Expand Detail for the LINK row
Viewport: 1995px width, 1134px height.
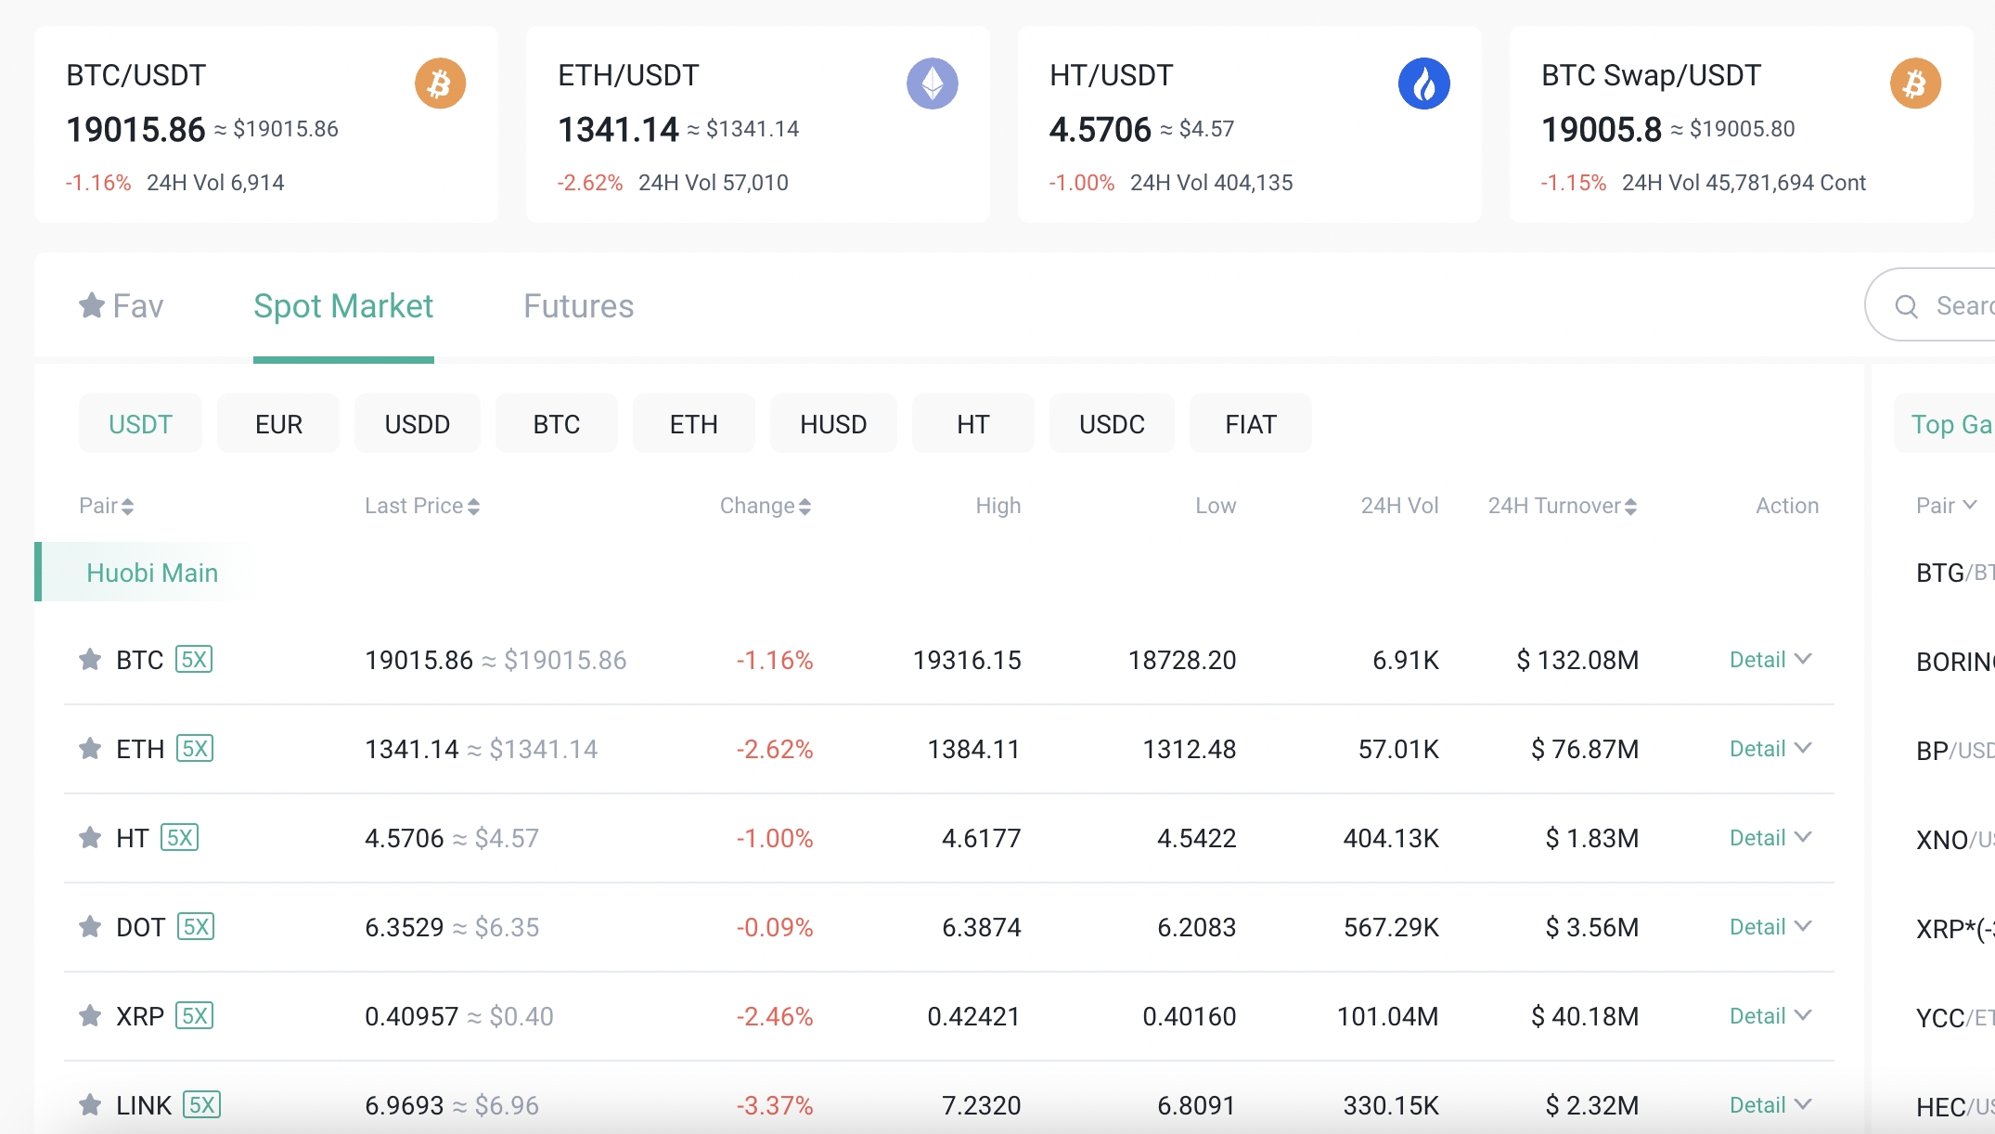point(1770,1105)
